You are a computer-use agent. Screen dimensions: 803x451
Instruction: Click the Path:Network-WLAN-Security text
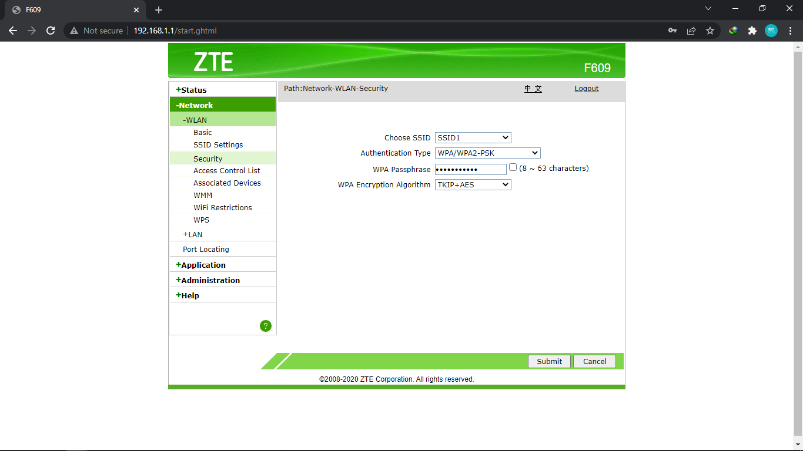point(336,88)
